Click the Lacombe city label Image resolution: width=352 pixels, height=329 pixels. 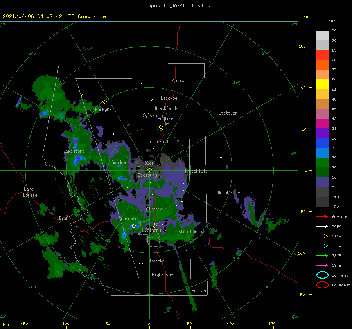(x=169, y=98)
